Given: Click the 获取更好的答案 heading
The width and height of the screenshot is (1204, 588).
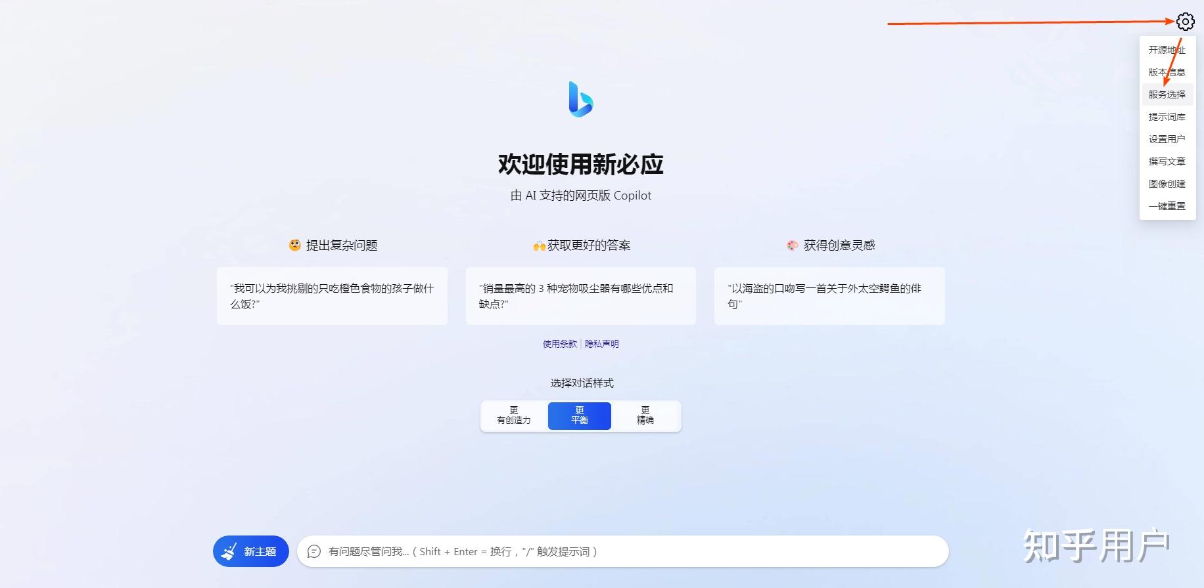Looking at the screenshot, I should [x=582, y=245].
